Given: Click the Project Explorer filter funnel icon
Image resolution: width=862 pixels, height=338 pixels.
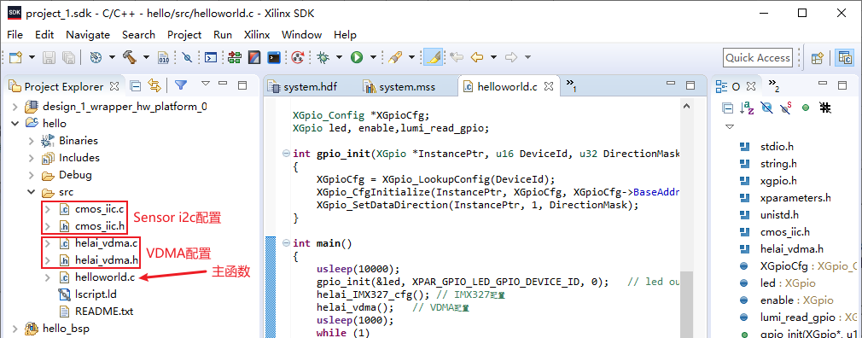Looking at the screenshot, I should click(x=181, y=85).
